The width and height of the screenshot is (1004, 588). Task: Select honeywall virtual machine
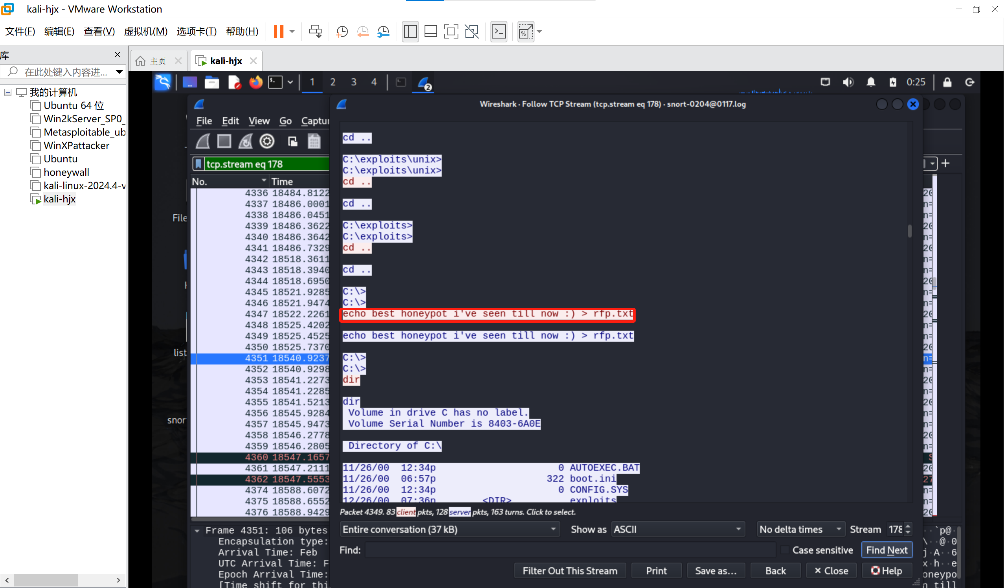tap(66, 172)
